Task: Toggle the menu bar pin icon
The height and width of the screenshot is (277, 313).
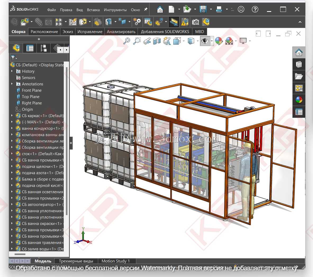Action: [146, 9]
